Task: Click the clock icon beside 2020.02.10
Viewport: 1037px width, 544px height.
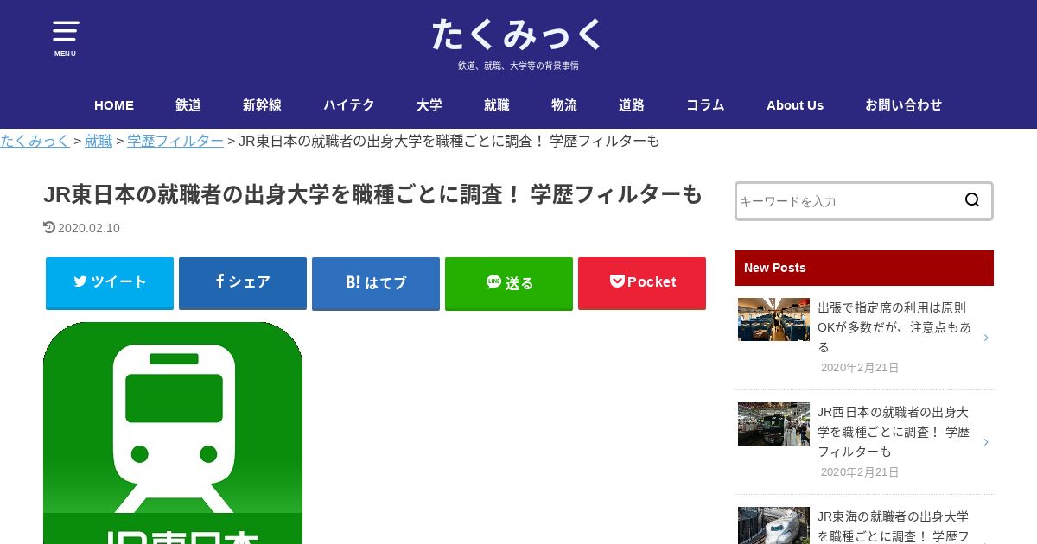Action: pos(49,228)
